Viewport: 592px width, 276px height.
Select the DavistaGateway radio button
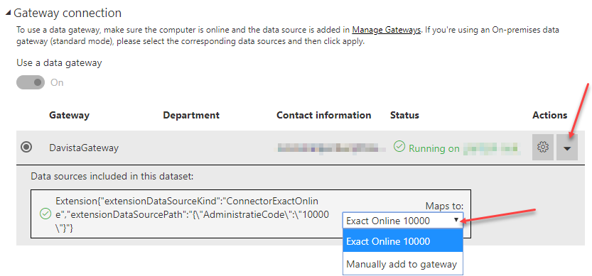pos(26,148)
